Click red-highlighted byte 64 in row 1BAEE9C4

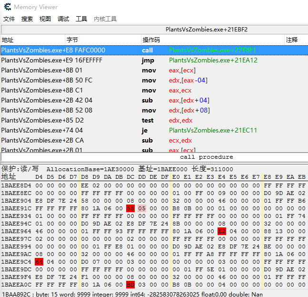(39, 262)
